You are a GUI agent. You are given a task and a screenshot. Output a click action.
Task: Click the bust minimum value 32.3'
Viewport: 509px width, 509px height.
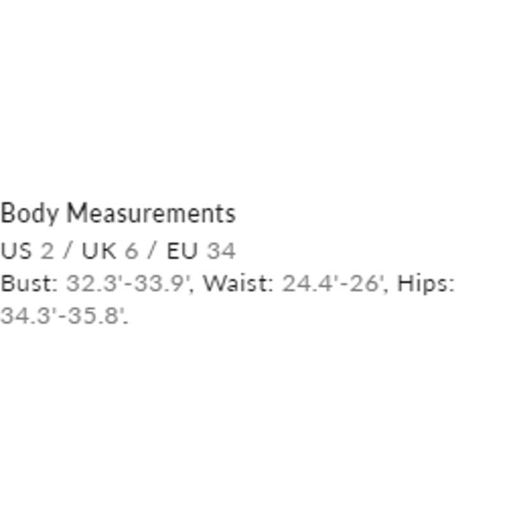(x=94, y=283)
